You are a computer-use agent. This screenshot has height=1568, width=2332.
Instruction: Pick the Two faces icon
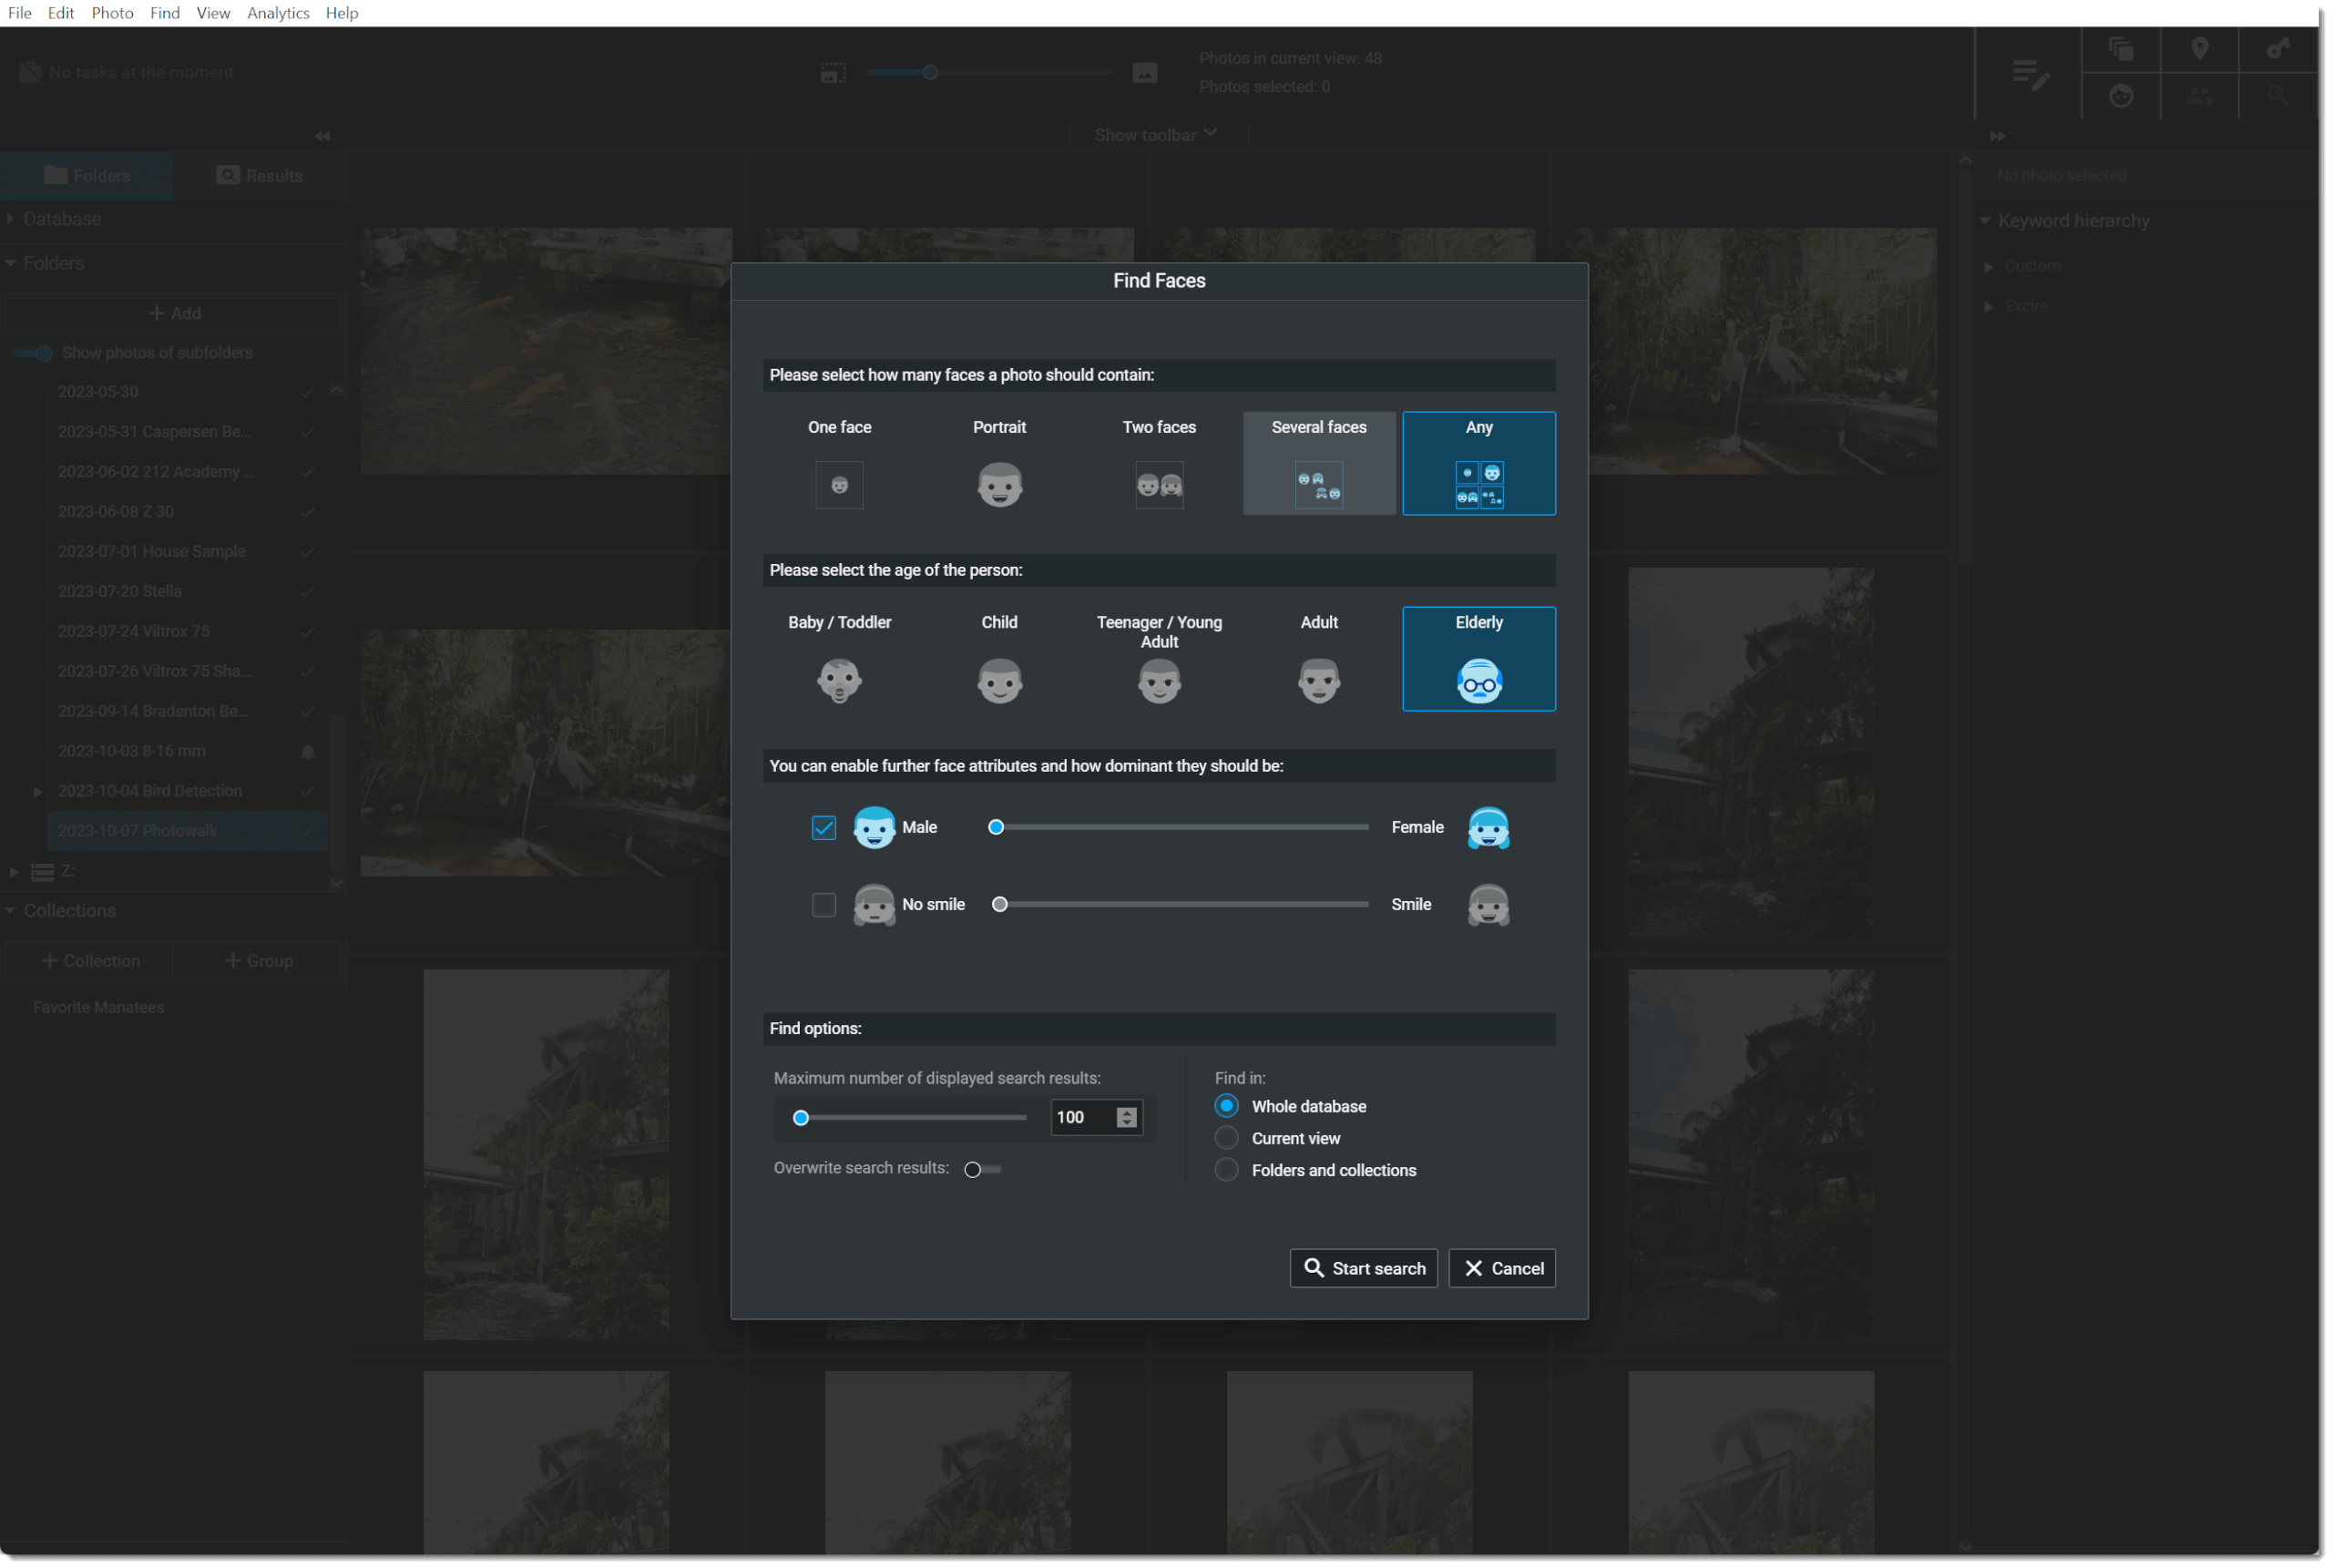click(x=1159, y=485)
